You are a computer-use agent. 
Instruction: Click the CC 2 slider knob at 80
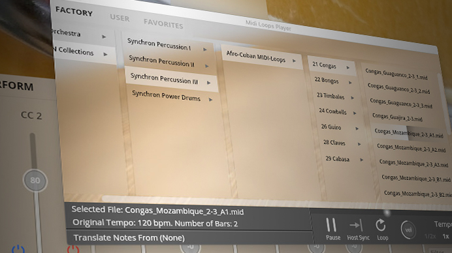pos(35,181)
